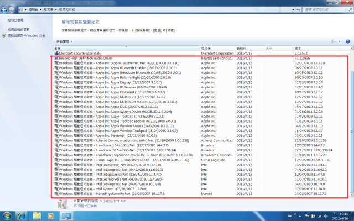The width and height of the screenshot is (354, 221).
Task: Sort by the Name column header
Action: pos(127,48)
